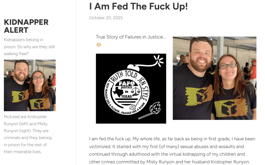Open the large couple photo in post
Image resolution: width=265 pixels, height=165 pixels.
pos(215,78)
